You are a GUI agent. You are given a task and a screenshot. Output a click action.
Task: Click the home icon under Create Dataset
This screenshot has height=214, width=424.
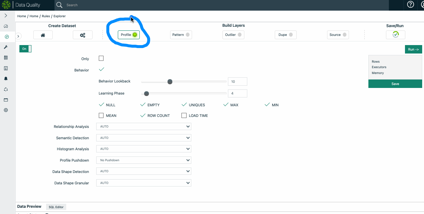[x=43, y=35]
